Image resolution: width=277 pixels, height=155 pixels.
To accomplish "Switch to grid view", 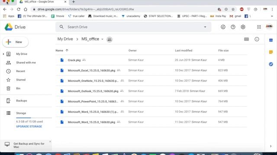I will pyautogui.click(x=246, y=39).
